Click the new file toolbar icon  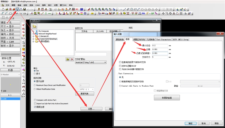point(3,9)
